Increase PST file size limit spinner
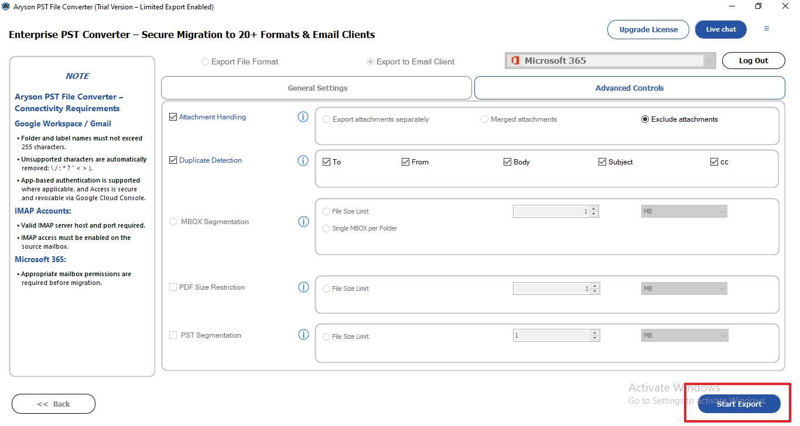 [x=595, y=332]
